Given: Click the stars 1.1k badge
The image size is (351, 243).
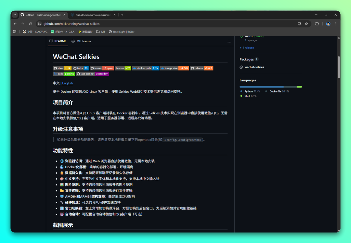Looking at the screenshot, I should pyautogui.click(x=62, y=68).
